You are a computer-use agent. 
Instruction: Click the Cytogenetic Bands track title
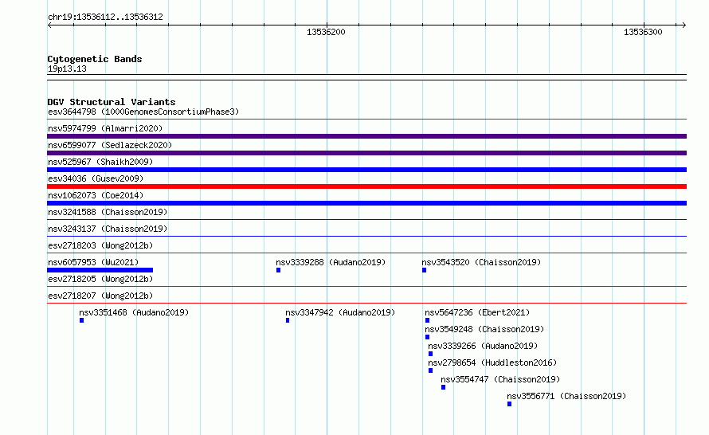(x=95, y=59)
